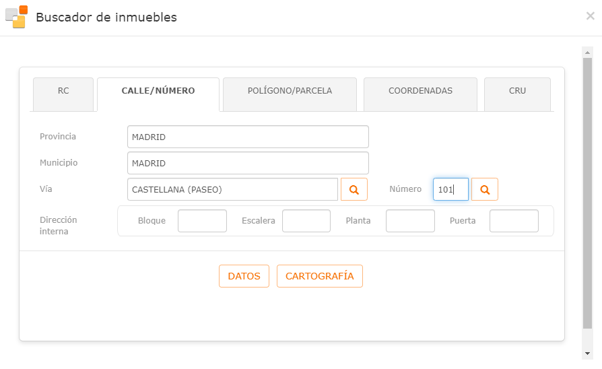Focus the Bloque input field
This screenshot has width=602, height=369.
(202, 221)
